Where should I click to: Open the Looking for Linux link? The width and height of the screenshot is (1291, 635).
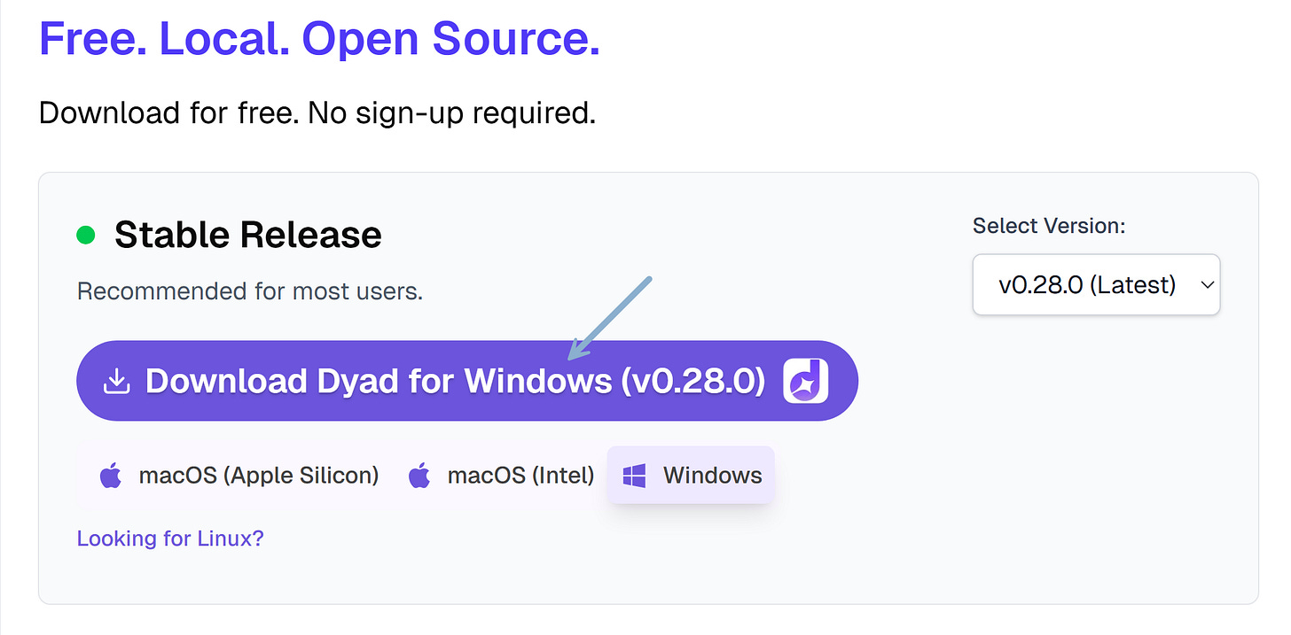(169, 538)
